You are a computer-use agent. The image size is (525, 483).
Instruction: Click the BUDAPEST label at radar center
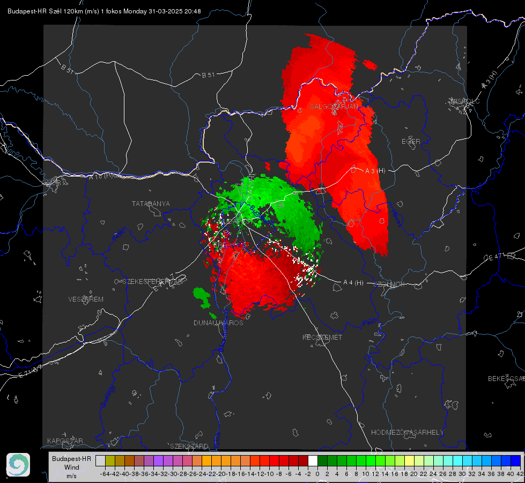pos(238,221)
